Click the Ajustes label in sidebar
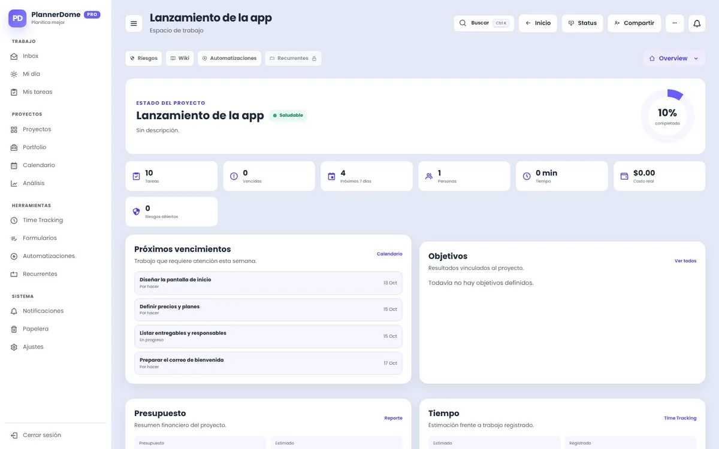Image resolution: width=719 pixels, height=449 pixels. coord(33,347)
